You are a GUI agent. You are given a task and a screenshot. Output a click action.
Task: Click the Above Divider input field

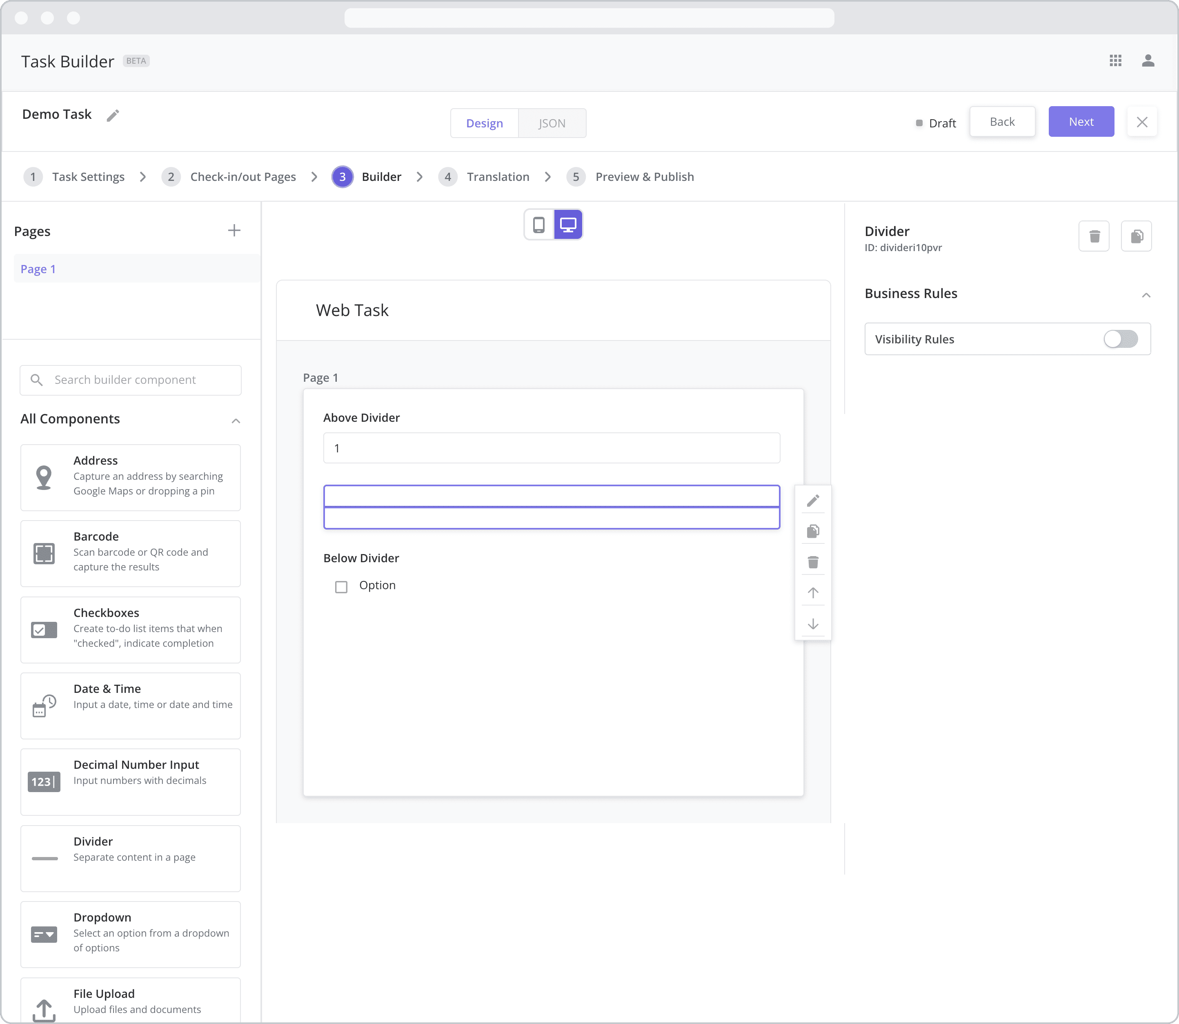click(551, 448)
